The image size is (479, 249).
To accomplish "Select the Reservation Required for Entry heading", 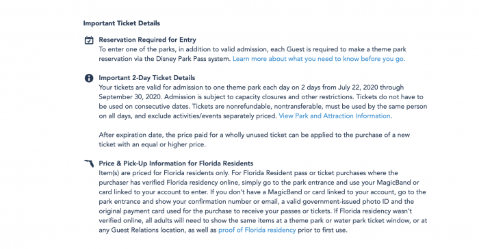I will click(147, 40).
